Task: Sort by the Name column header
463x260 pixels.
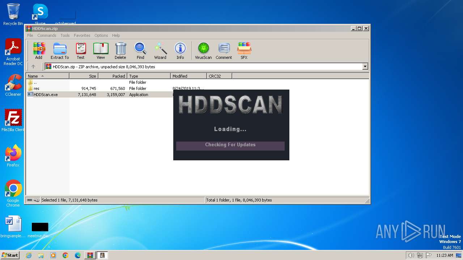Action: pos(47,76)
